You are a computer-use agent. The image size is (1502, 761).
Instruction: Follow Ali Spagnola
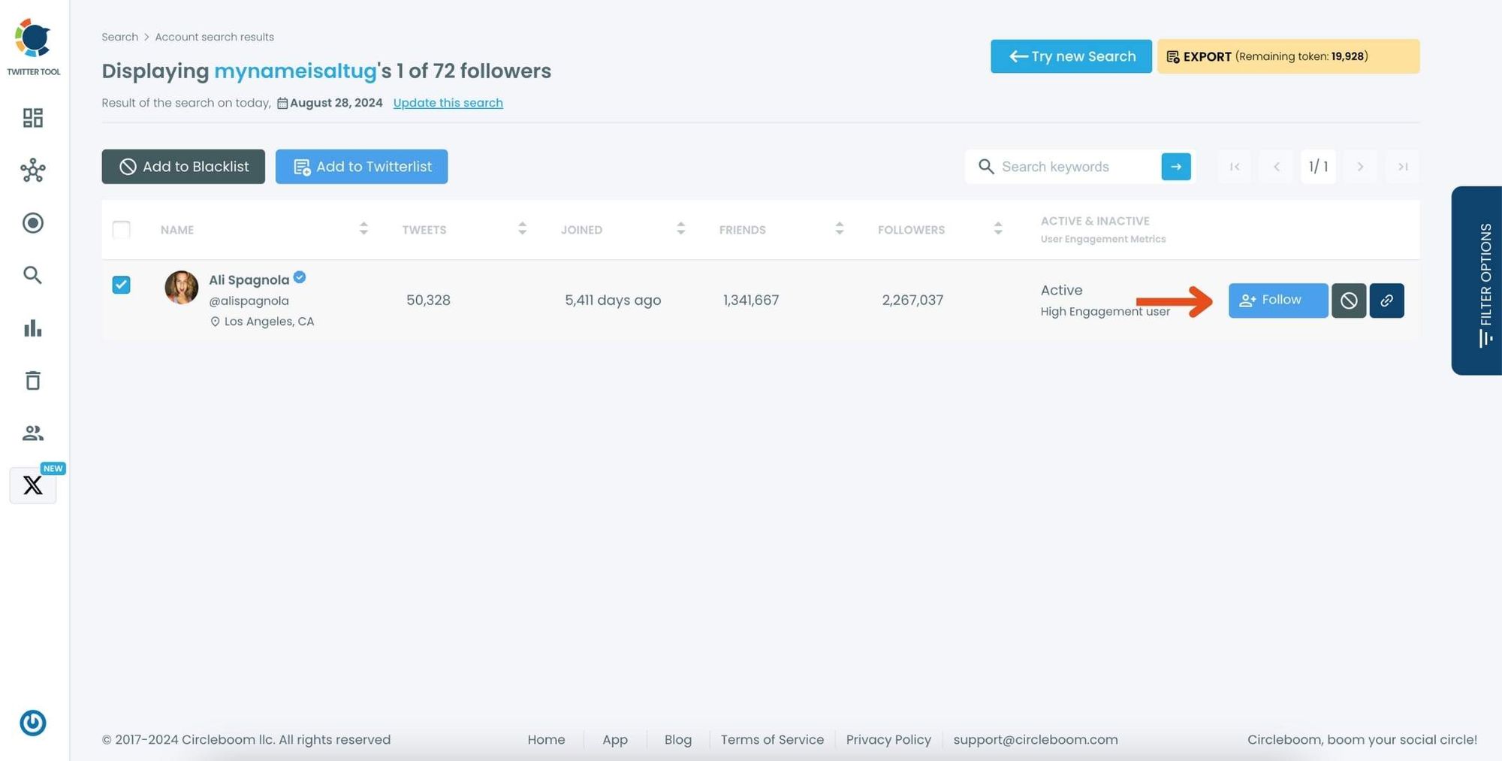point(1278,300)
